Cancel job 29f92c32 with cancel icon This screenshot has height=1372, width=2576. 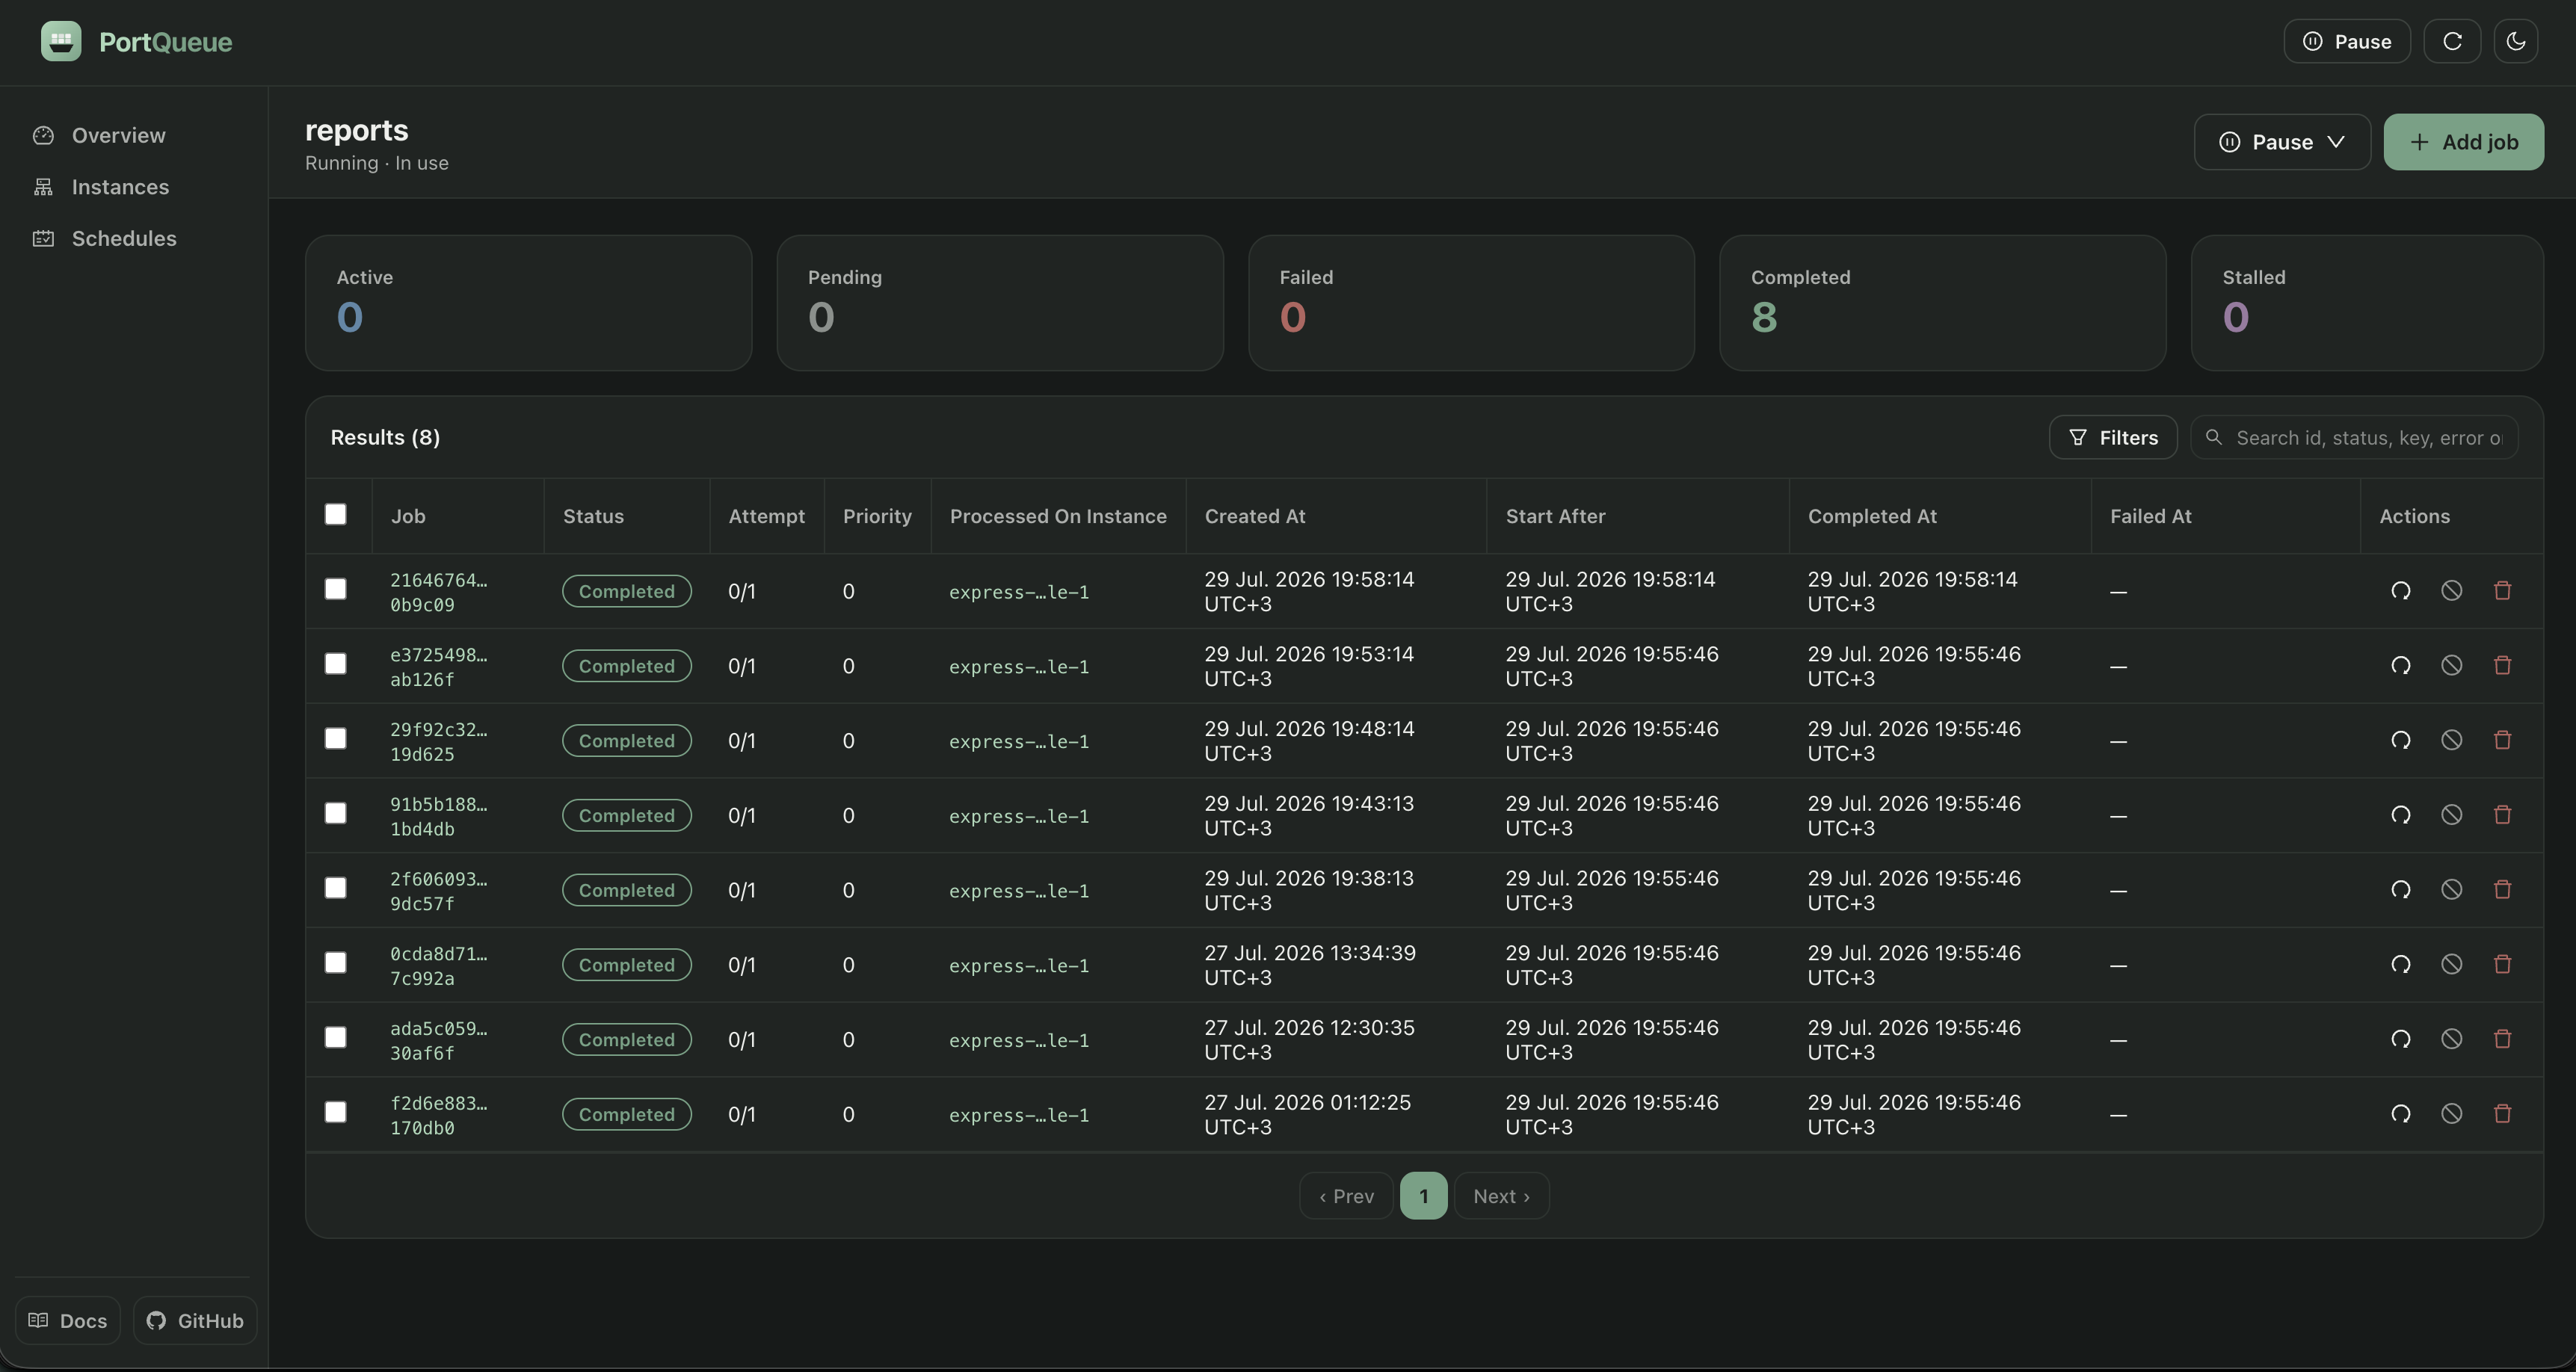[x=2451, y=740]
